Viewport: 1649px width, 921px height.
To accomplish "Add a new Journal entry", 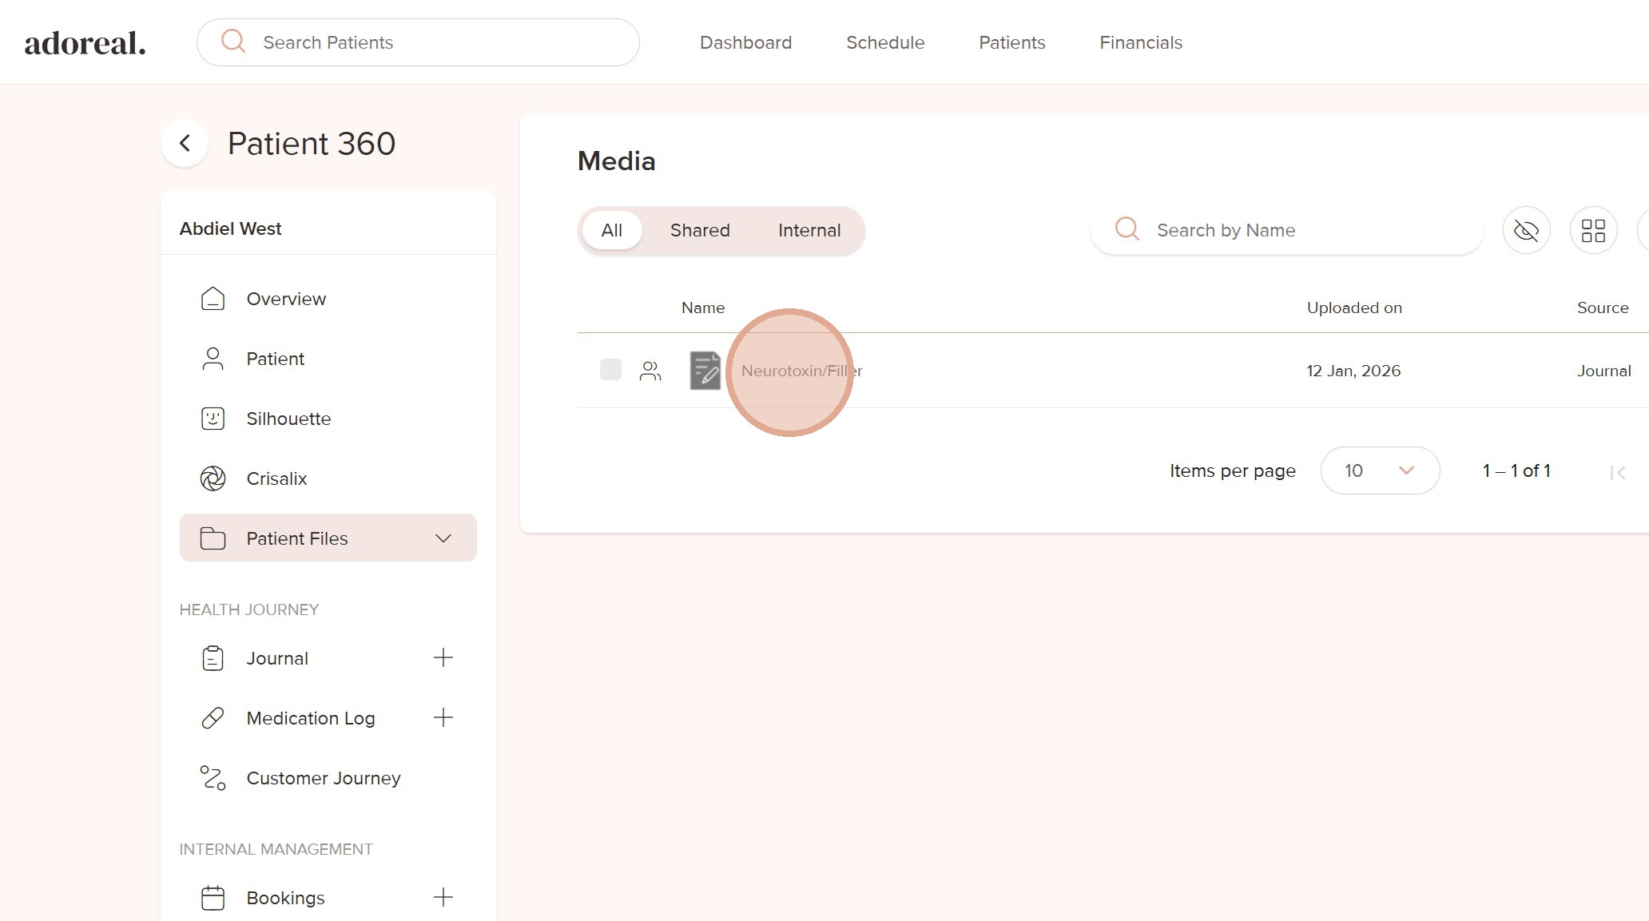I will click(x=443, y=658).
